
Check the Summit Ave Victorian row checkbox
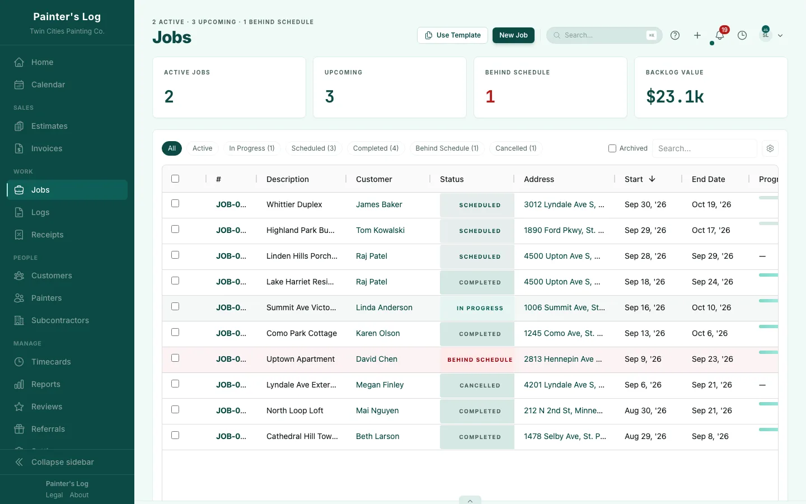(x=175, y=306)
